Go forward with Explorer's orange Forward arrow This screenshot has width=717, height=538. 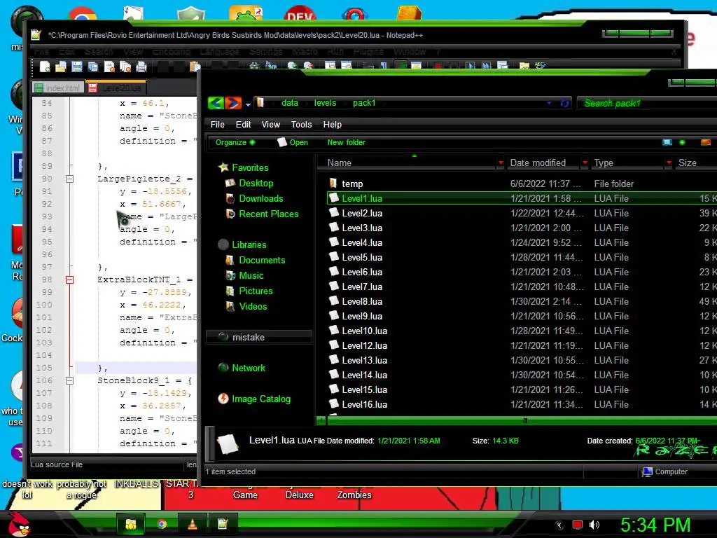coord(232,103)
